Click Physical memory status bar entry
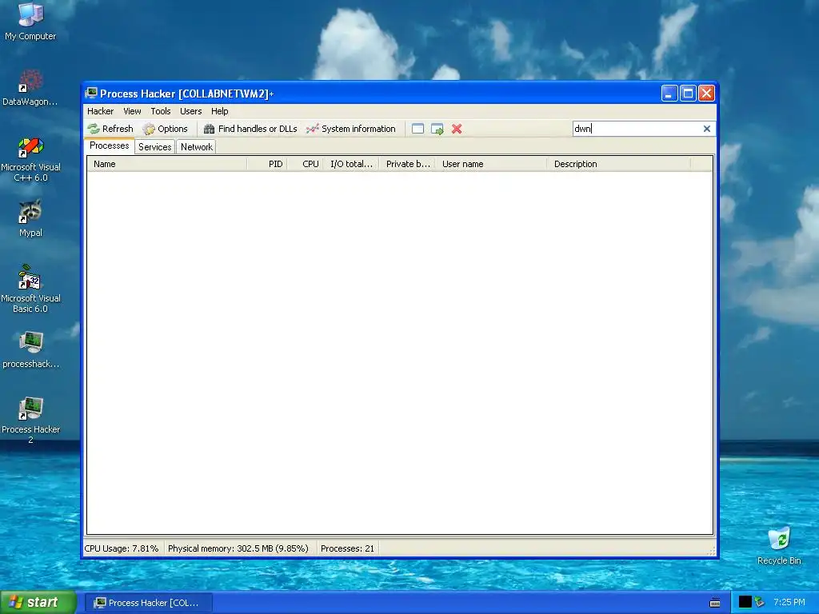Image resolution: width=819 pixels, height=614 pixels. tap(238, 548)
